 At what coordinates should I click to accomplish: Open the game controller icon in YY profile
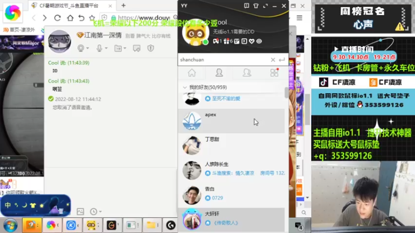[x=216, y=41]
